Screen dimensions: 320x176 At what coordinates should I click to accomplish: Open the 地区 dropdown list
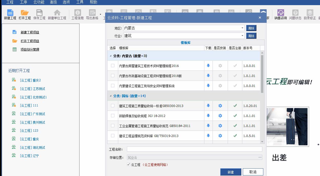[x=242, y=28]
